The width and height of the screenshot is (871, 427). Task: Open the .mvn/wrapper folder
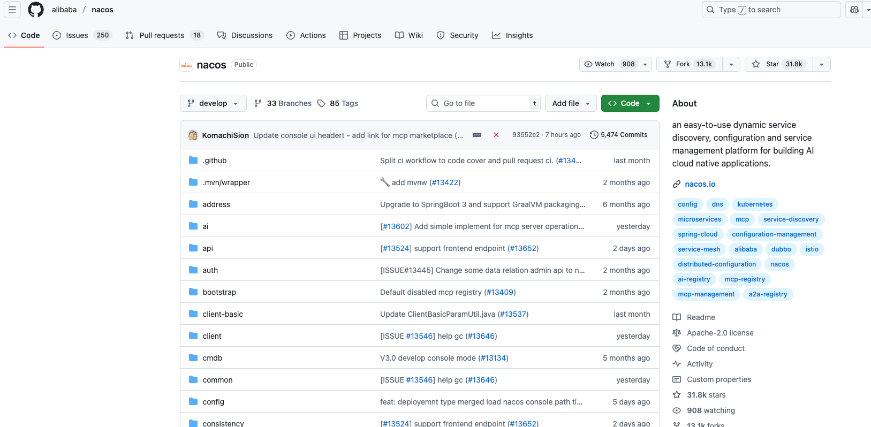pyautogui.click(x=226, y=182)
